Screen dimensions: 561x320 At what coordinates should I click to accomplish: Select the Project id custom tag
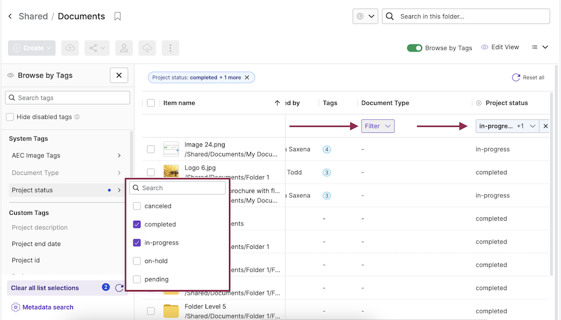26,261
